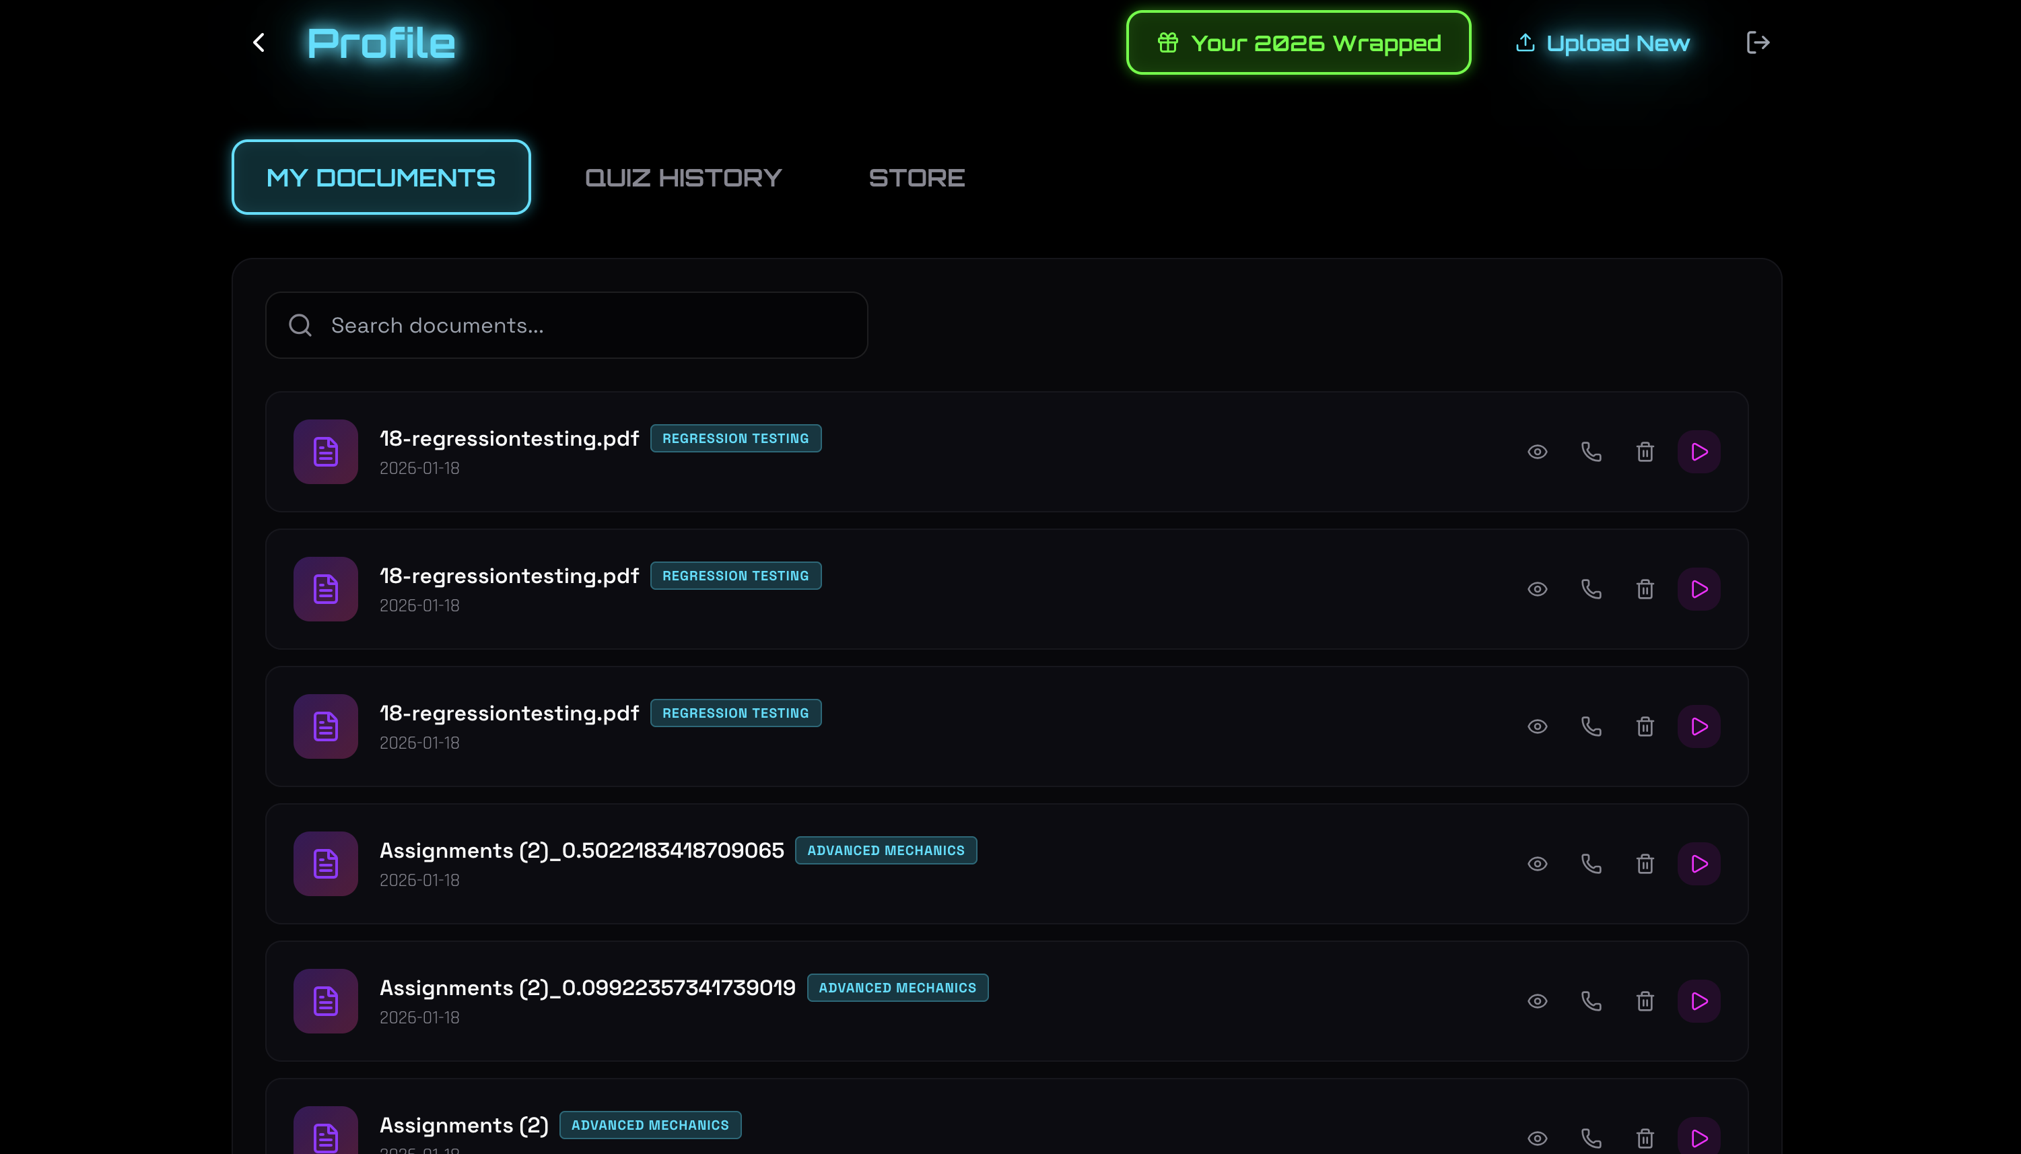Play the third 18-regressiontesting.pdf document
The image size is (2021, 1154).
pyautogui.click(x=1699, y=726)
